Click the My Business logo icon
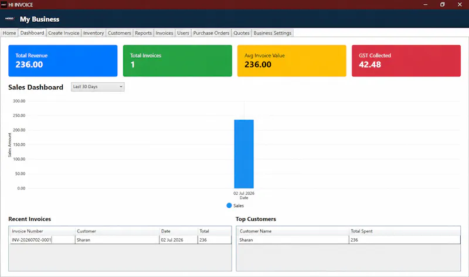The width and height of the screenshot is (469, 277). pos(9,19)
